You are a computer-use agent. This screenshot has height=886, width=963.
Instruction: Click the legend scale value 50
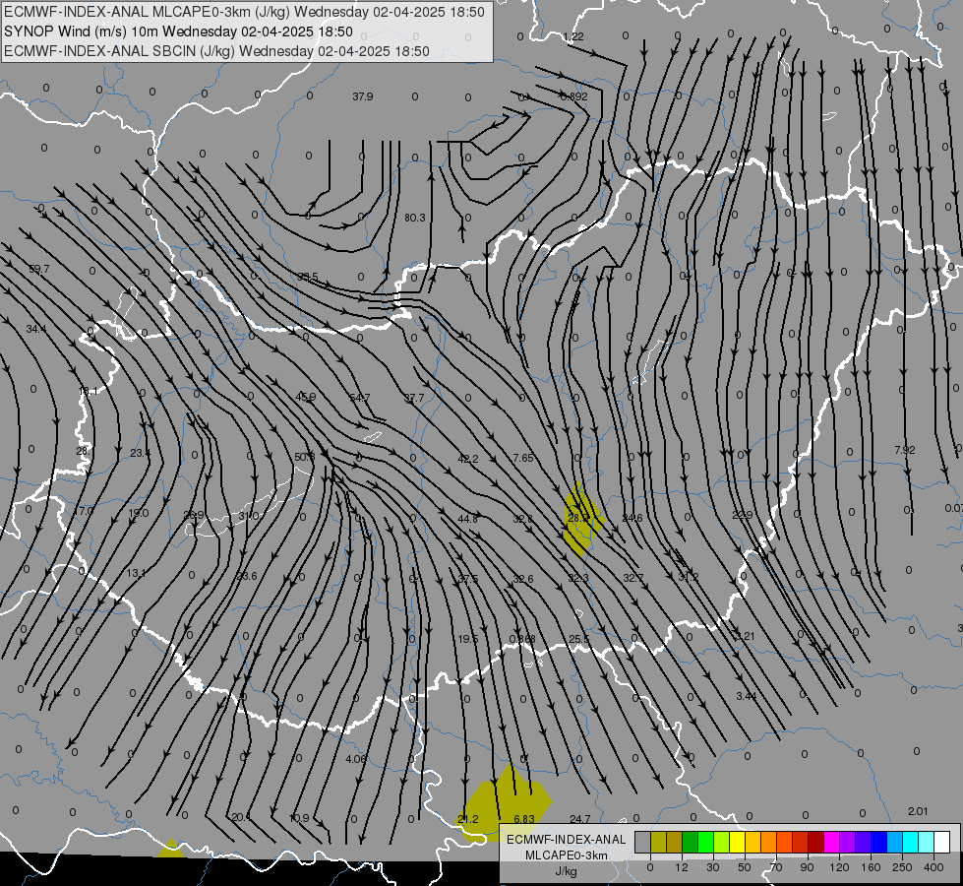tap(745, 867)
